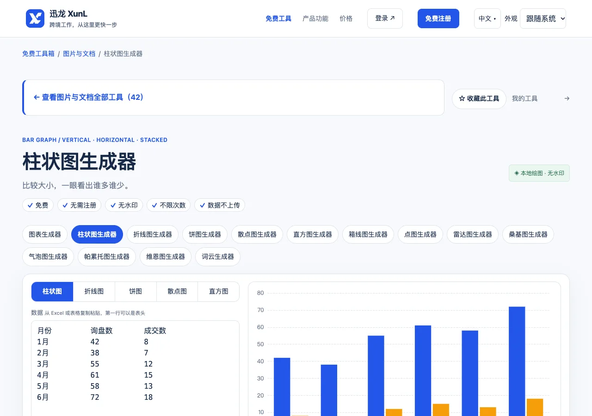Go to 图片与文档 breadcrumb link
Screen dimensions: 592x416
click(79, 54)
